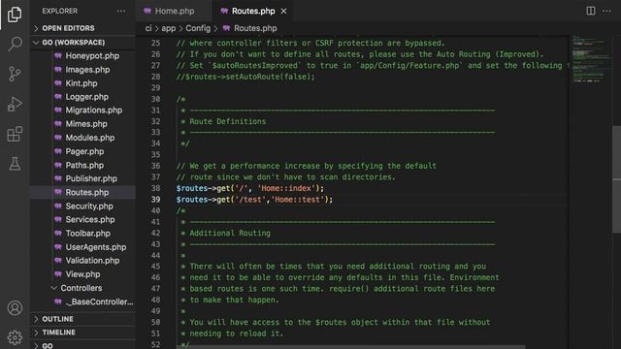Click the app breadcrumb segment
The width and height of the screenshot is (621, 349).
coord(168,28)
